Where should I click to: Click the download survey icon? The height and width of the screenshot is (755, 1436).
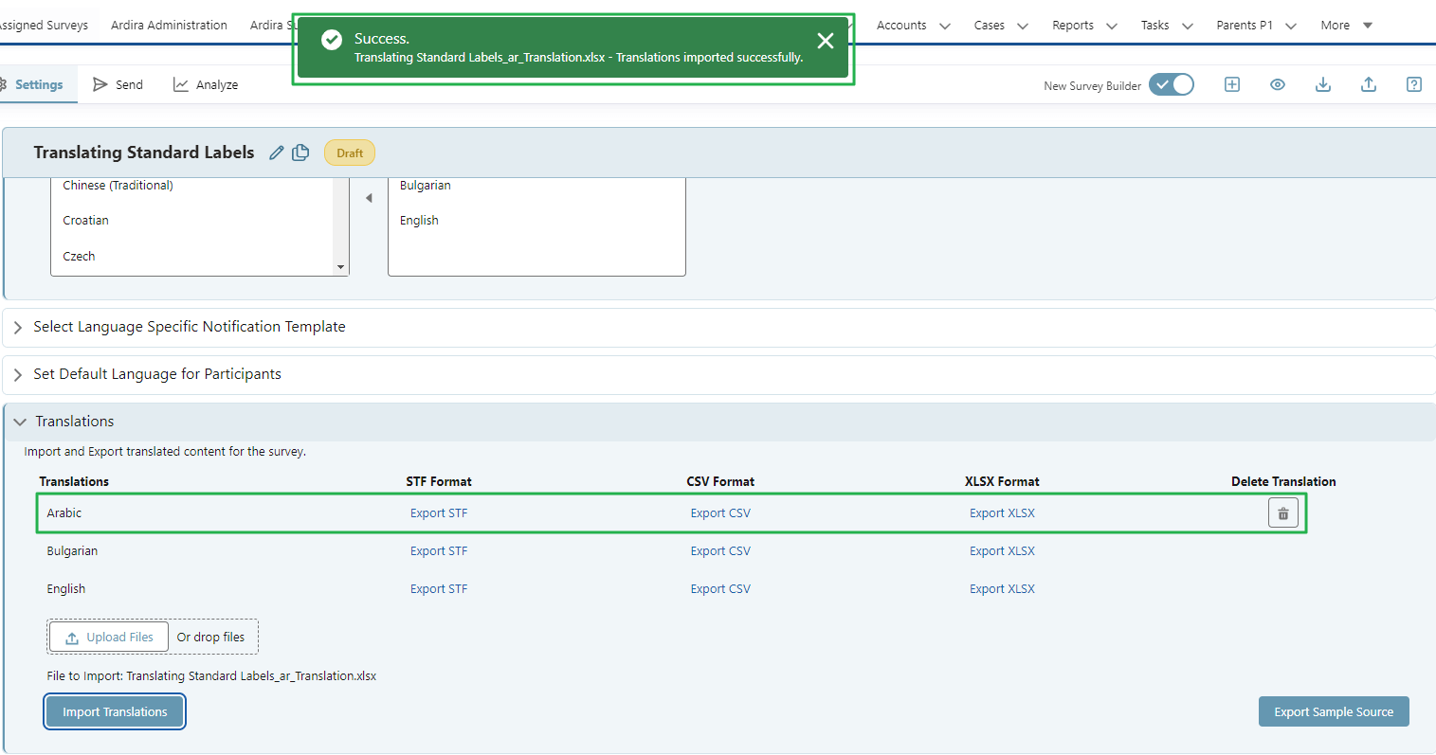click(x=1322, y=84)
